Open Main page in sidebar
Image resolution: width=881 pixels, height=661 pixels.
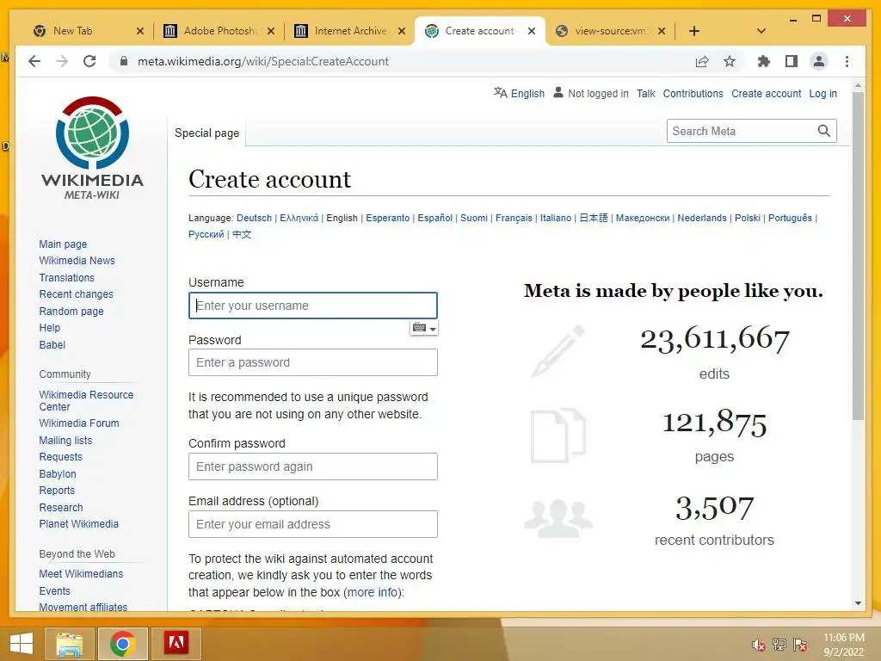[63, 244]
